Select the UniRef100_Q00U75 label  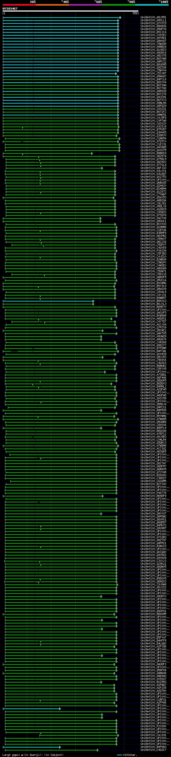click(x=153, y=150)
